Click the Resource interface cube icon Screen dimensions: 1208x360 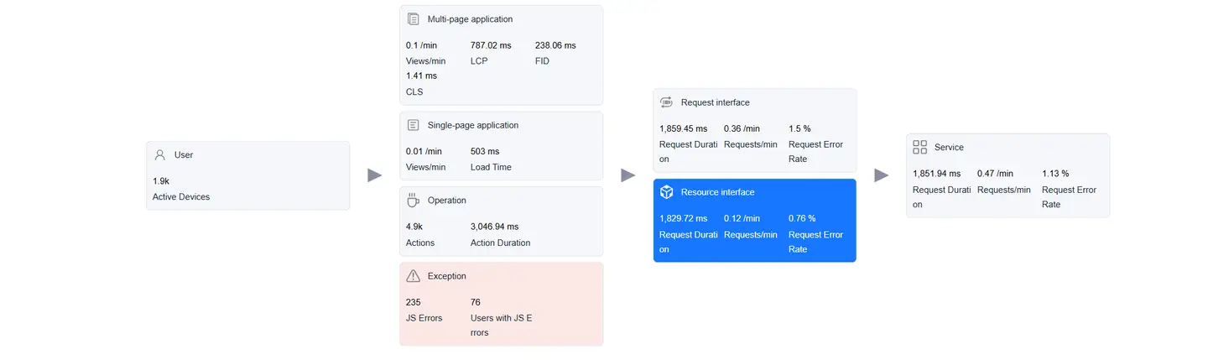pos(667,192)
